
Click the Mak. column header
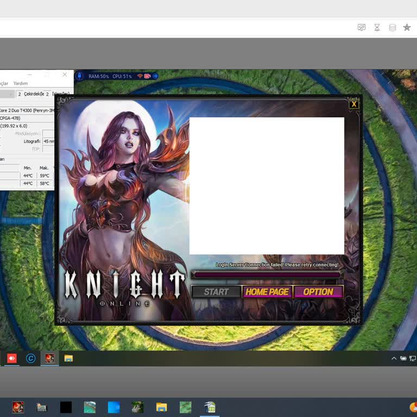(x=44, y=168)
